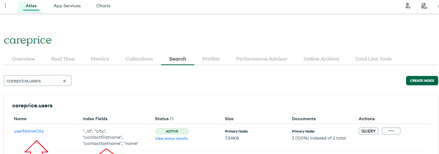Click the Status column header
The image size is (439, 154).
click(x=162, y=119)
